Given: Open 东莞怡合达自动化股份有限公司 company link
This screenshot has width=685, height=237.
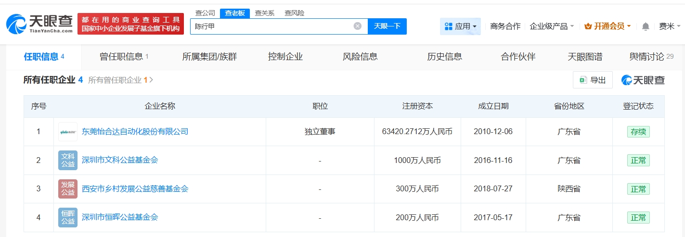Looking at the screenshot, I should coord(135,132).
